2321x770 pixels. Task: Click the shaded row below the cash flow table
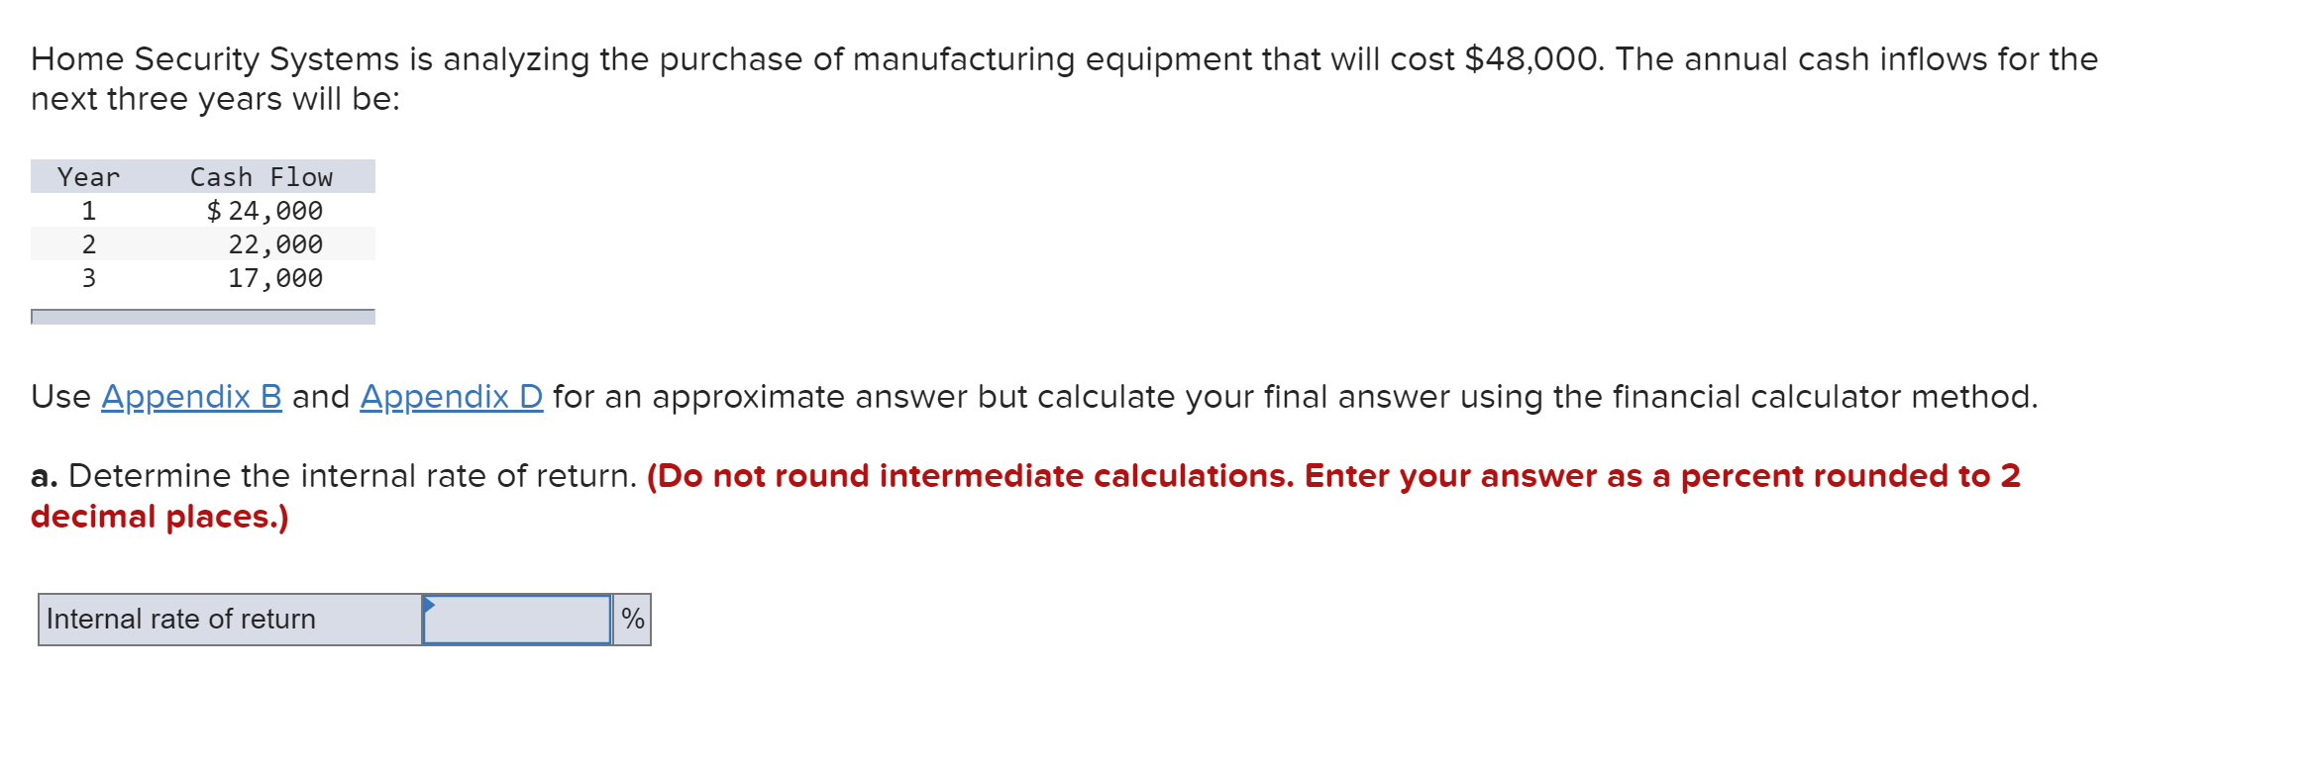tap(204, 317)
